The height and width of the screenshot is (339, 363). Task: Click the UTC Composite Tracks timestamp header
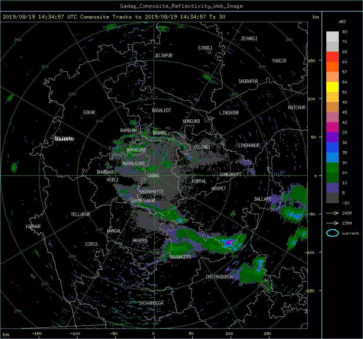(x=114, y=17)
